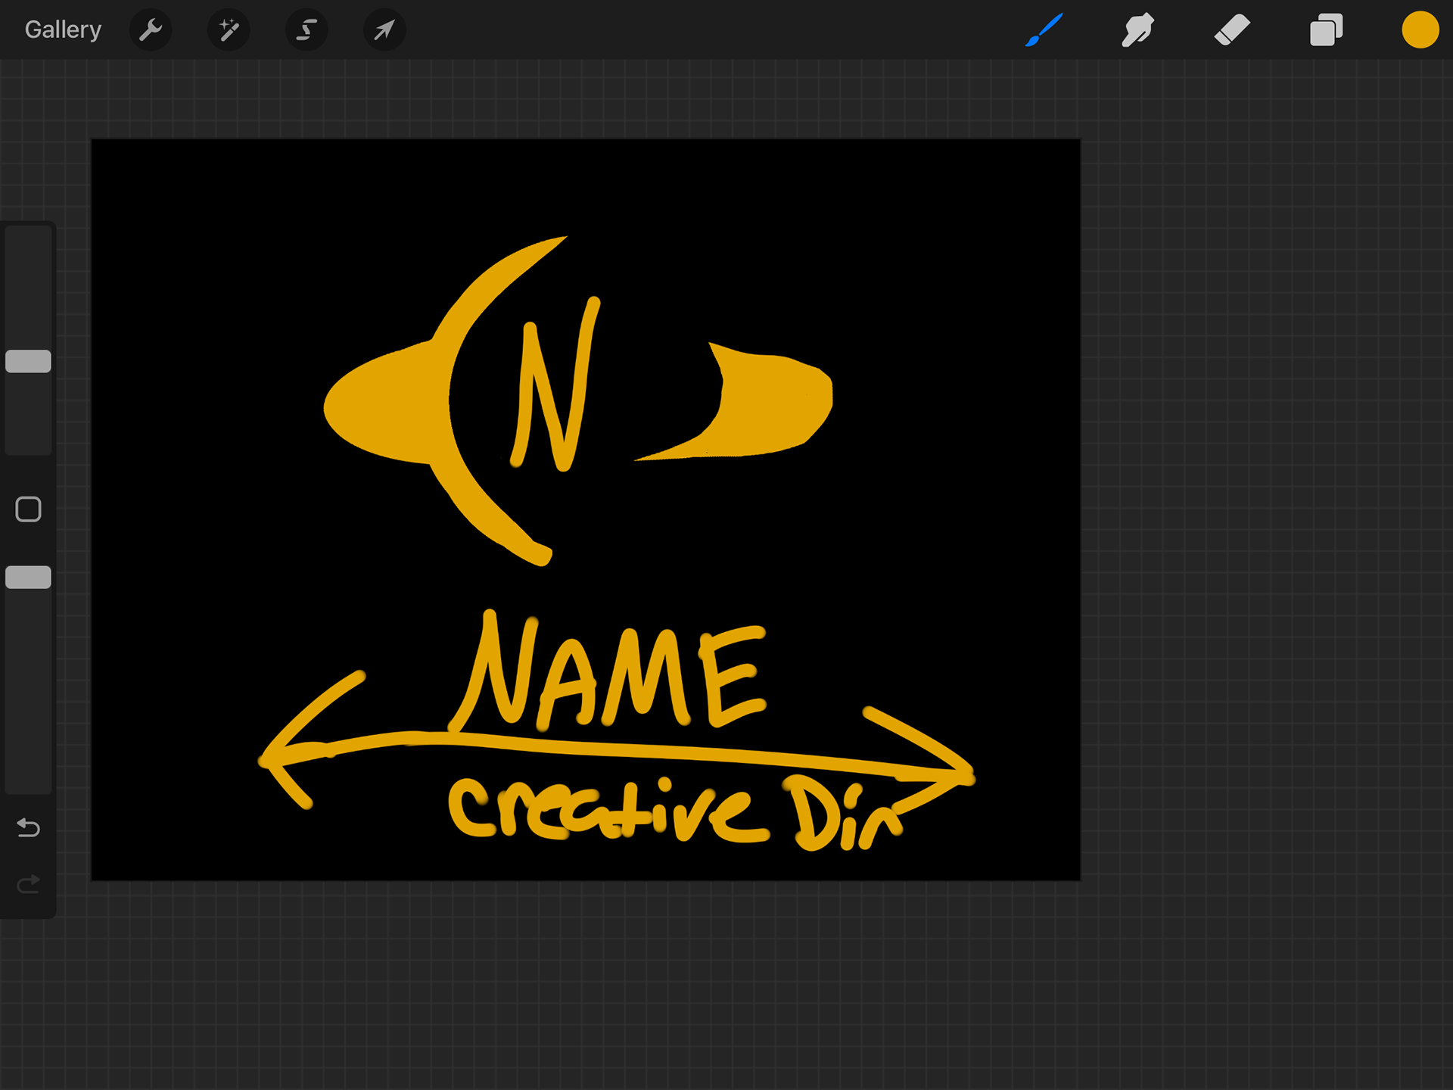This screenshot has height=1090, width=1453.
Task: Tap the black drawing canvas artwork
Action: click(x=586, y=509)
